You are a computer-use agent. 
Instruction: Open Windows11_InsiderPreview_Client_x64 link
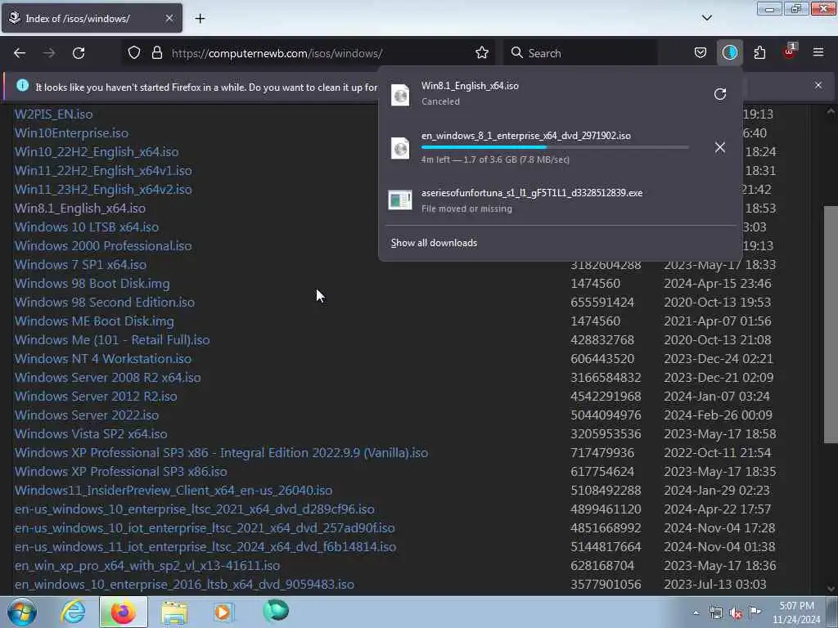point(173,491)
